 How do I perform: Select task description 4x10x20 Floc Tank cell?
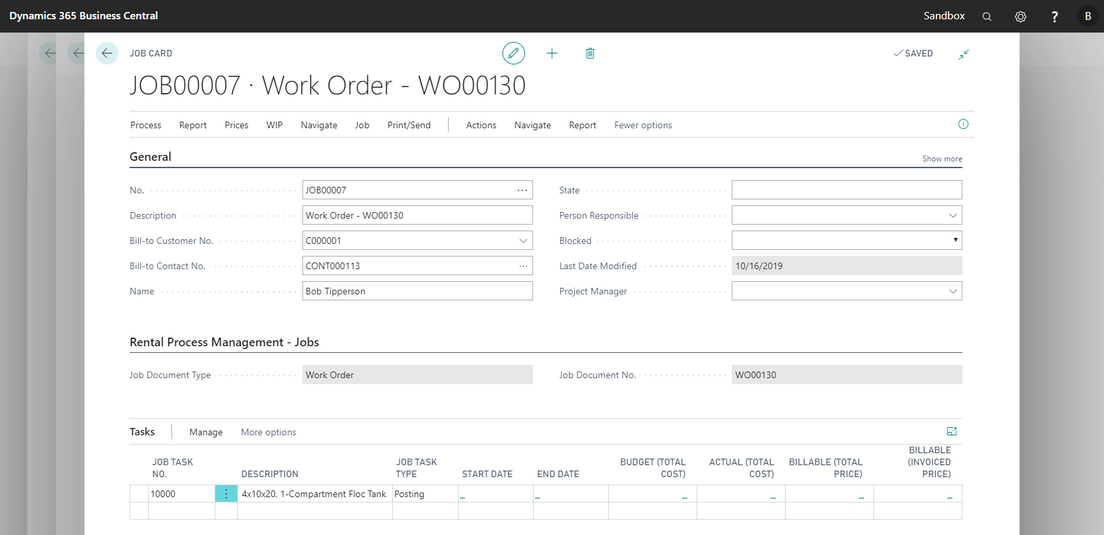314,494
